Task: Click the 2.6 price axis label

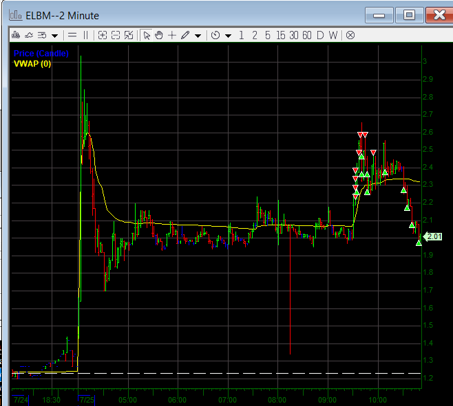Action: [x=428, y=132]
